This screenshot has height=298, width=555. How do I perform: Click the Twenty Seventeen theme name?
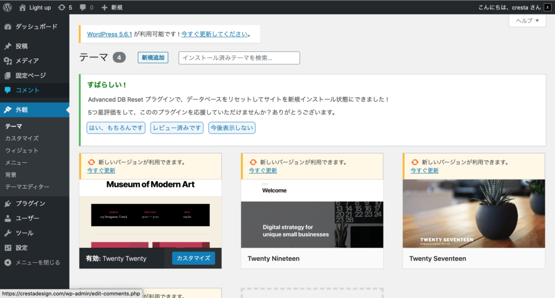click(437, 259)
